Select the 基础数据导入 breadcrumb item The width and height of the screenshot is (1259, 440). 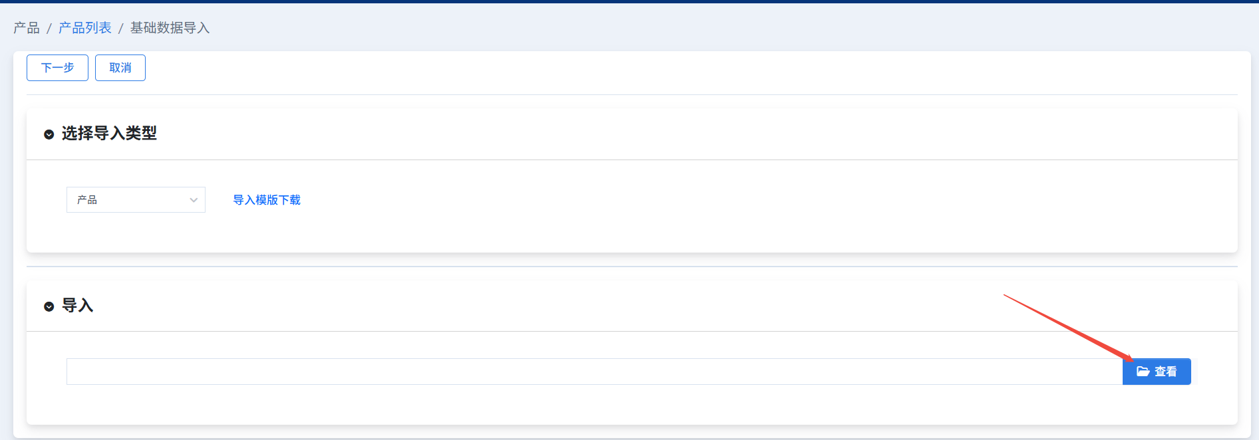click(x=170, y=28)
